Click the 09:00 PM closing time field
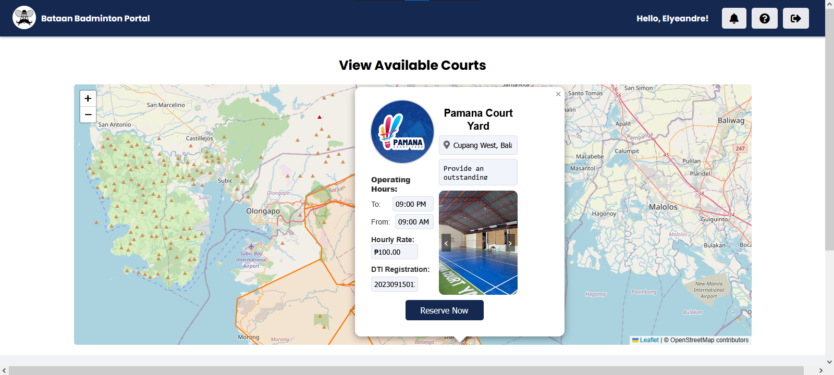The height and width of the screenshot is (375, 834). (413, 204)
